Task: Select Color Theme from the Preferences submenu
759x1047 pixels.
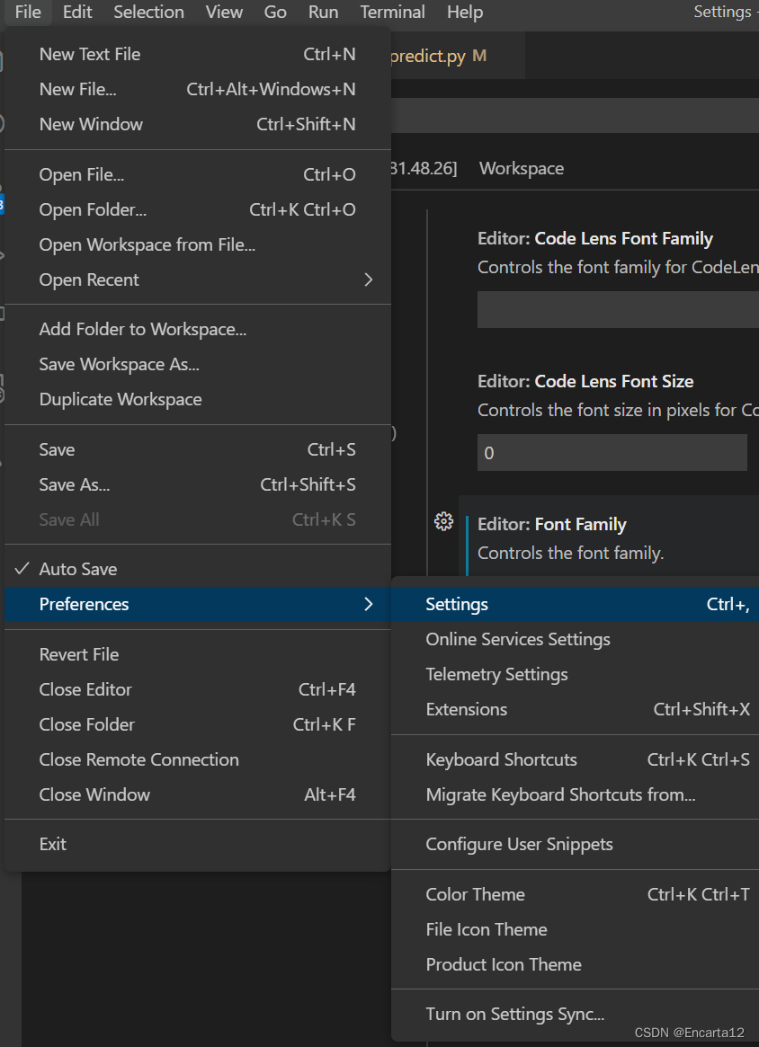Action: point(475,894)
